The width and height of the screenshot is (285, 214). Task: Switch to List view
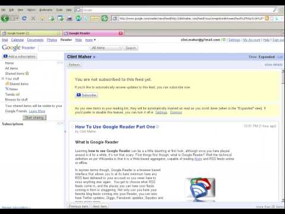280,57
